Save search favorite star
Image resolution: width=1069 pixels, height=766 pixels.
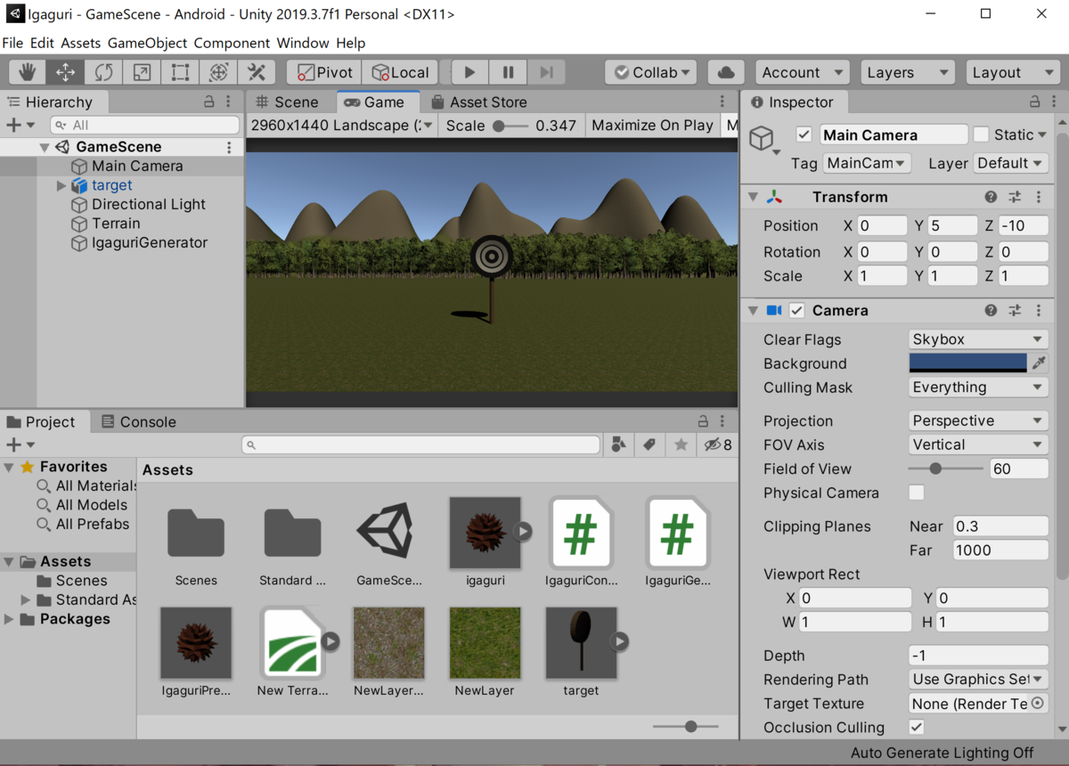coord(681,444)
